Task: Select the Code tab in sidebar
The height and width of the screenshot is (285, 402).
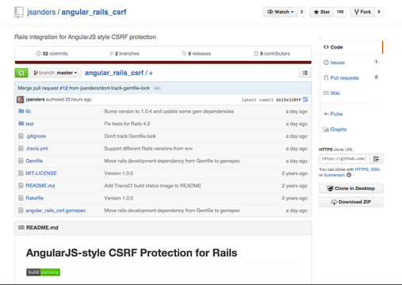Action: tap(350, 47)
